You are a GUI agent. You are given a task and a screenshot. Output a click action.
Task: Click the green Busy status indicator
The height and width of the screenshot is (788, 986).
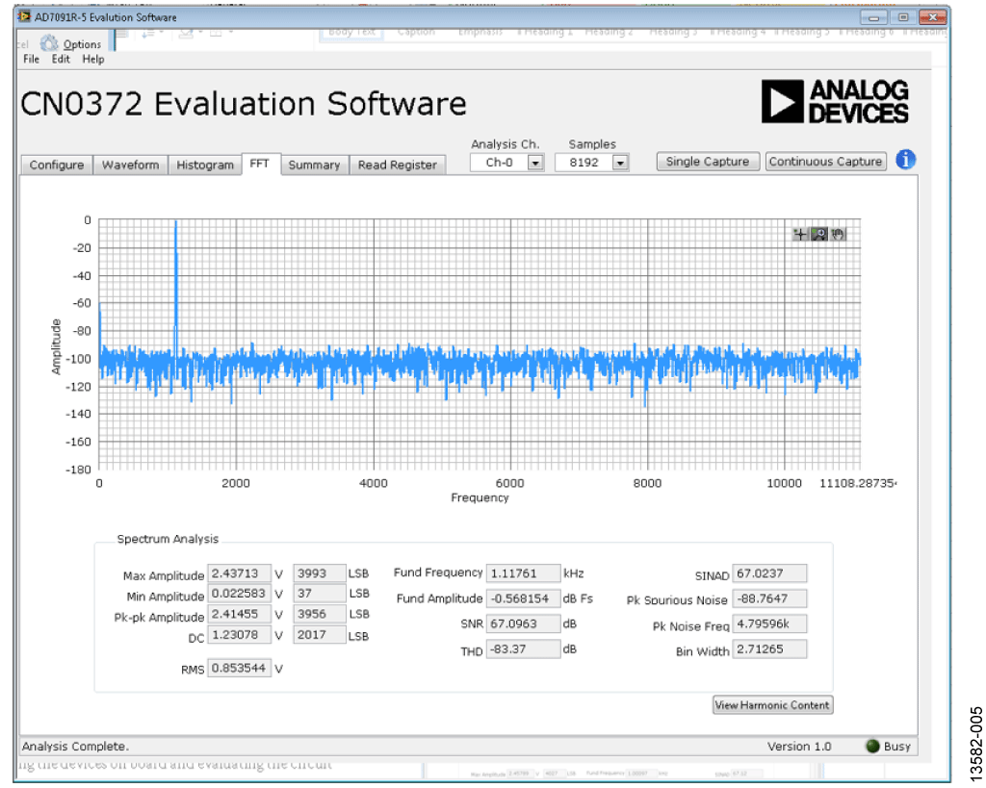coord(872,746)
